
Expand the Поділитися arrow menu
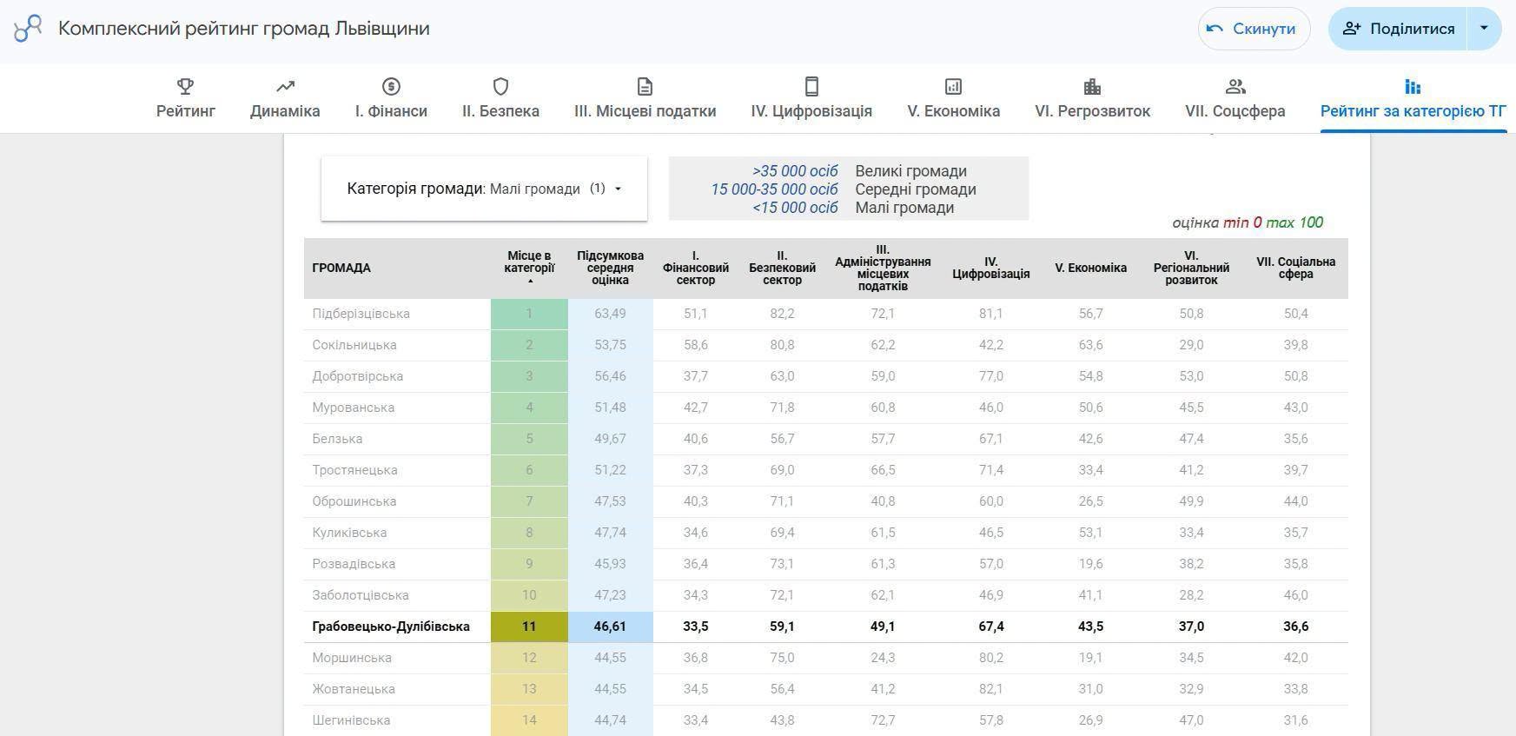tap(1484, 29)
